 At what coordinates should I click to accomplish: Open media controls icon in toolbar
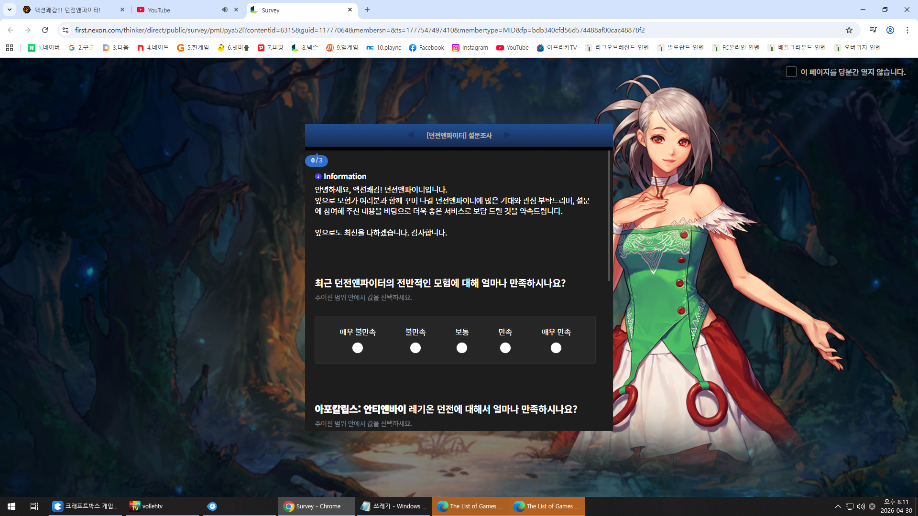tap(873, 30)
